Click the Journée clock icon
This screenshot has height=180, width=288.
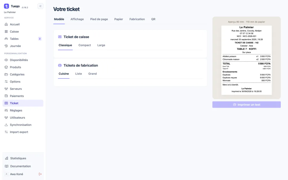(x=6, y=46)
